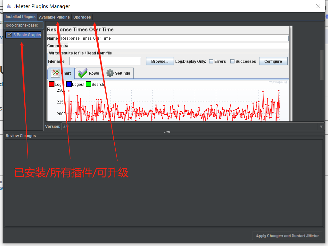Enable the Successes display checkbox

tap(233, 61)
